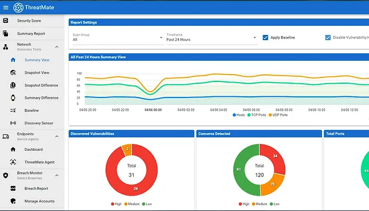
Task: Open Security Score icon in sidebar
Action: tap(6, 21)
